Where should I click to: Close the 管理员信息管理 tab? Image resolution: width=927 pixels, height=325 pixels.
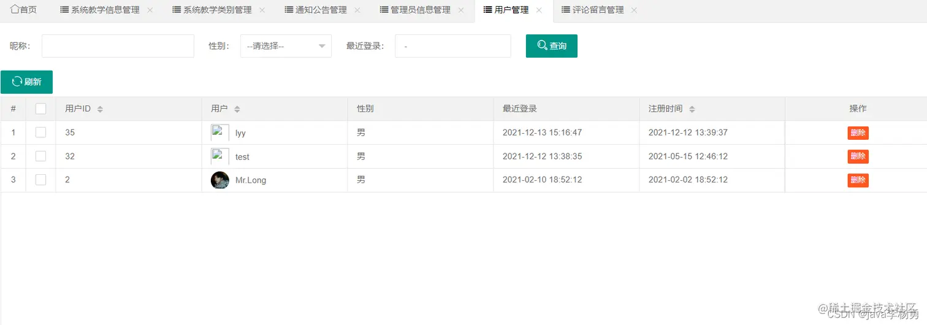461,10
